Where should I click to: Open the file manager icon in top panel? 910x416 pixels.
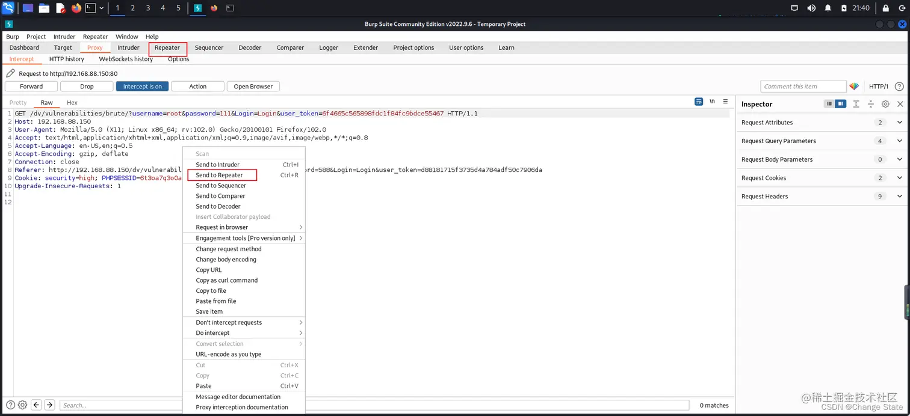point(44,8)
